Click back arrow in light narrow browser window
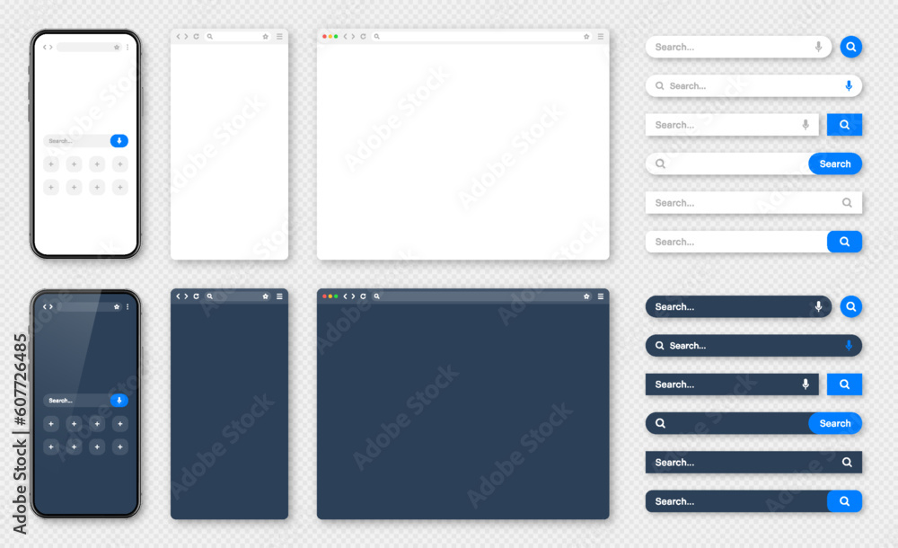This screenshot has height=548, width=898. [179, 36]
